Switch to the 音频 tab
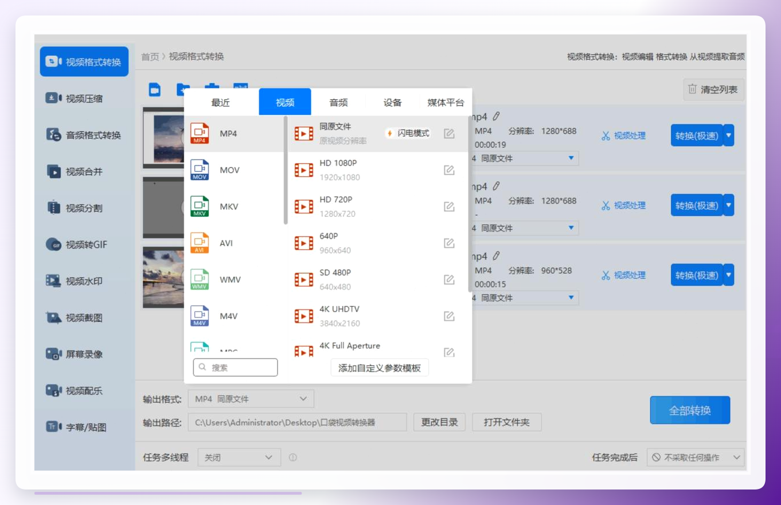The image size is (781, 505). [338, 102]
